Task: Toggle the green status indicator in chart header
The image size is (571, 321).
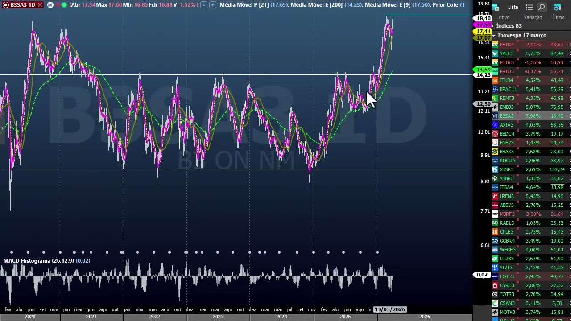Action: 64,4
